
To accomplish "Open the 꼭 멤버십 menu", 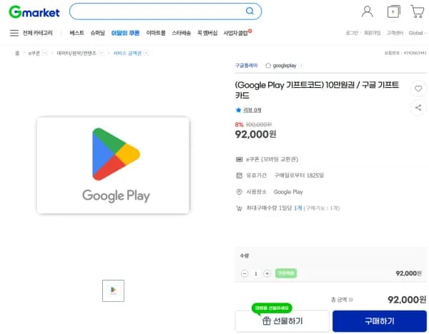I will [207, 33].
